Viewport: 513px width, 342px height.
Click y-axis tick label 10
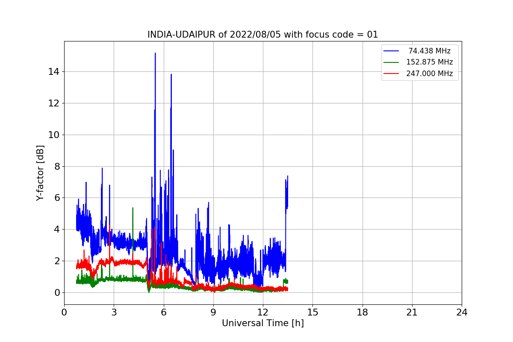[54, 135]
